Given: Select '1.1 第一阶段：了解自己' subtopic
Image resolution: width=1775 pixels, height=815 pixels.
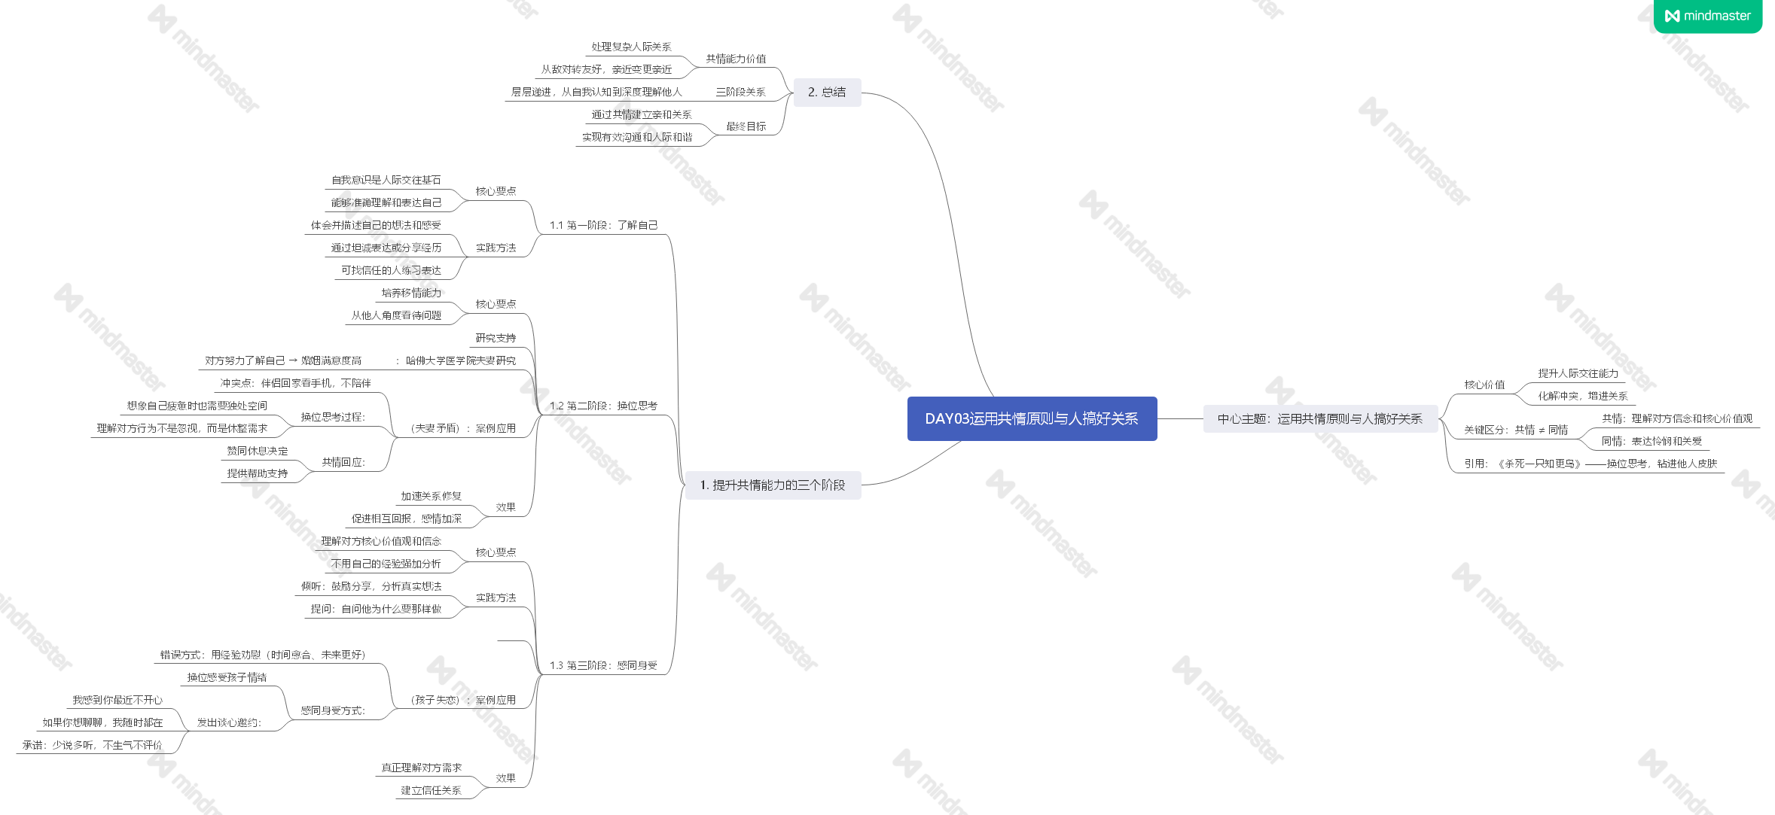Looking at the screenshot, I should pyautogui.click(x=603, y=225).
